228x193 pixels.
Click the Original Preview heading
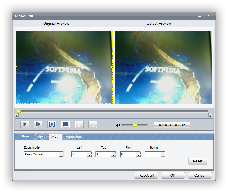[56, 23]
